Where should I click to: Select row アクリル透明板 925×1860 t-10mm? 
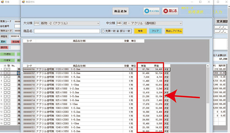coord(97,104)
